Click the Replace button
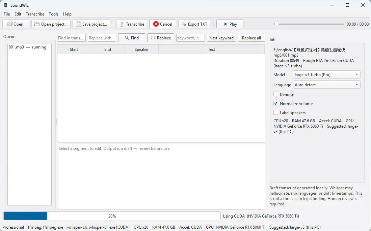 161,38
